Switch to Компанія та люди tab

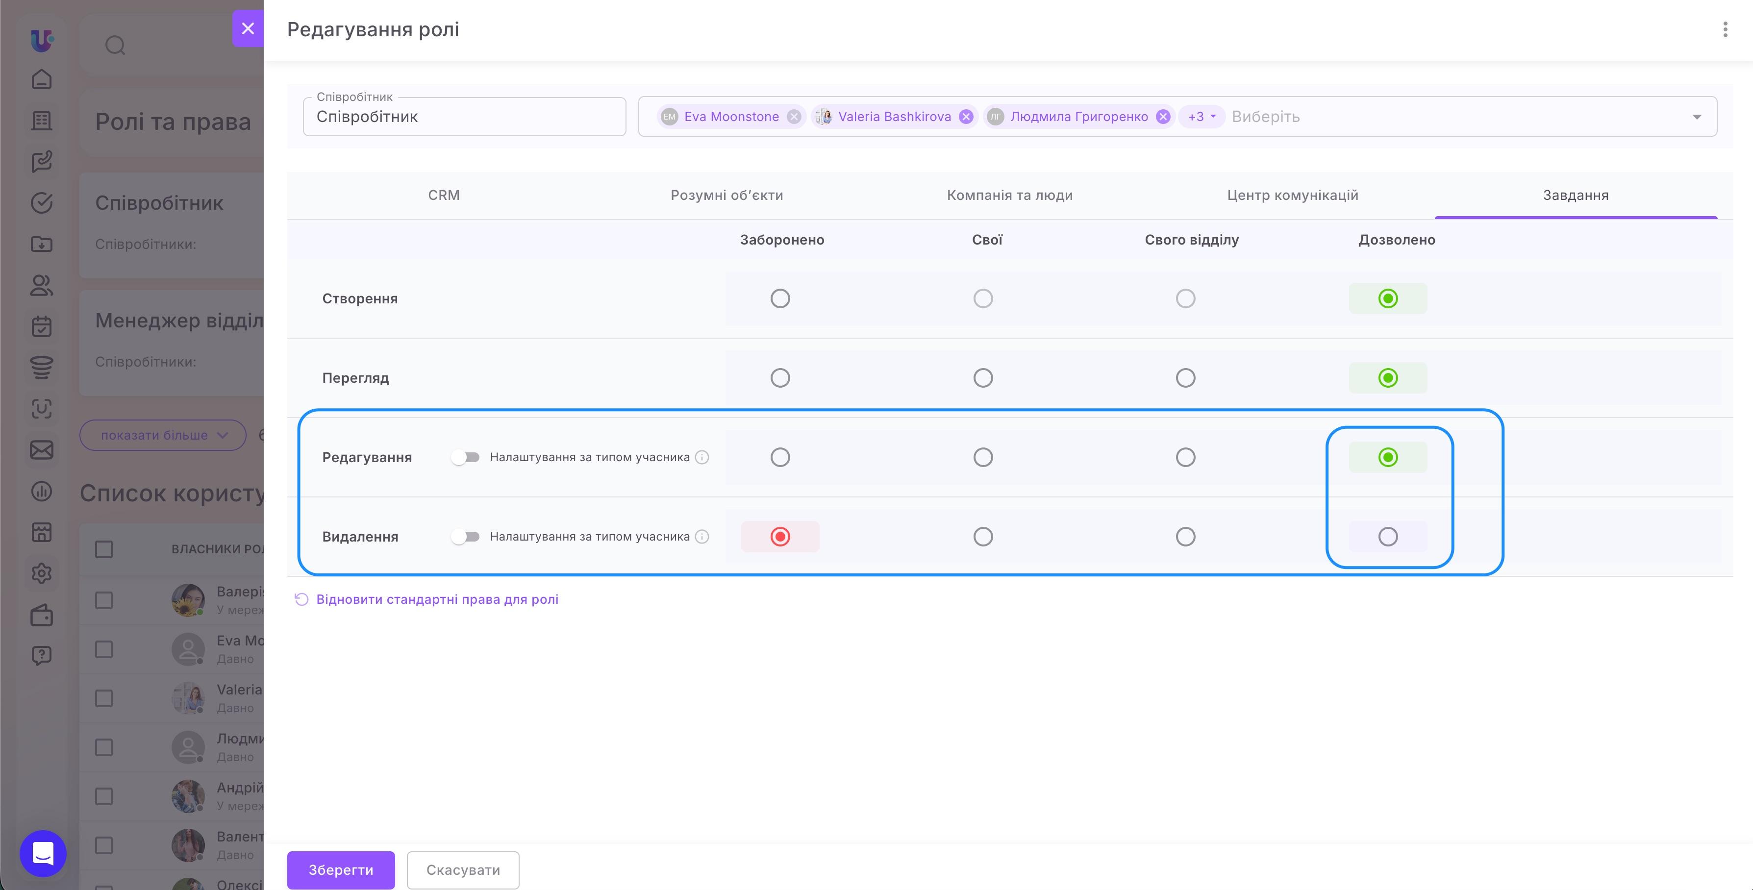[x=1010, y=195]
